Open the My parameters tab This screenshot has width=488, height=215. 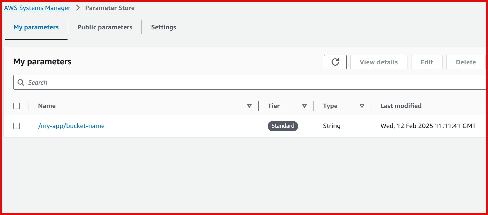pyautogui.click(x=36, y=27)
